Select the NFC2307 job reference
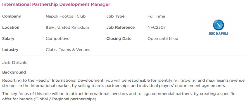Viewport: 245px width, 107px height. click(x=156, y=27)
